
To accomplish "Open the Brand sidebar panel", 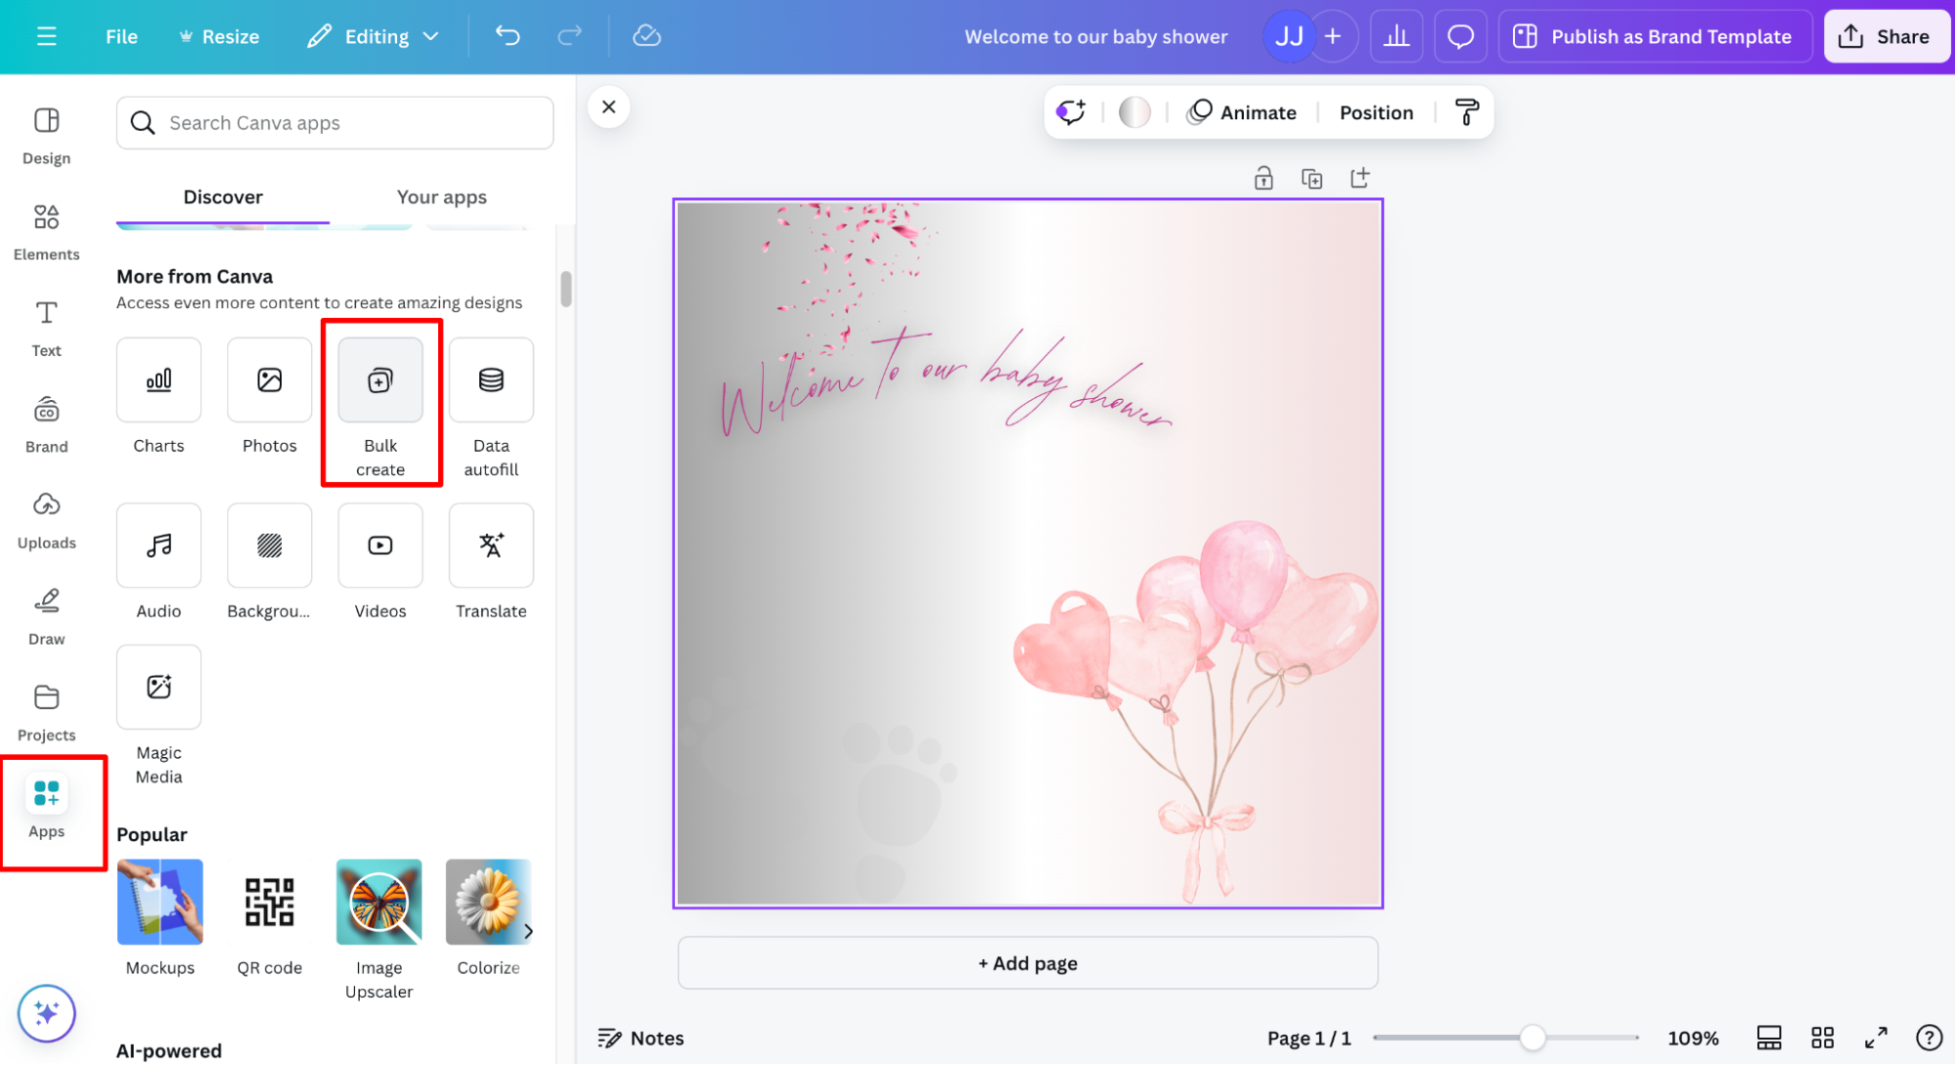I will tap(46, 424).
